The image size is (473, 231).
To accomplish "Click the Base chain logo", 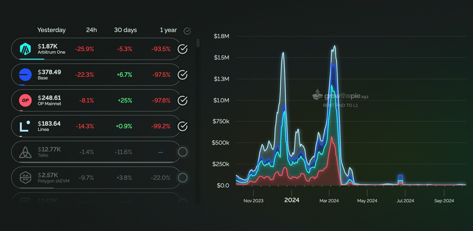I will click(x=25, y=75).
